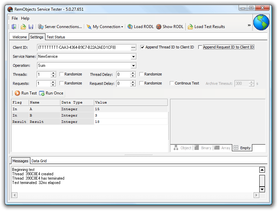278x211 pixels.
Task: Tick Randomize checkbox next to Requests
Action: [x=61, y=83]
